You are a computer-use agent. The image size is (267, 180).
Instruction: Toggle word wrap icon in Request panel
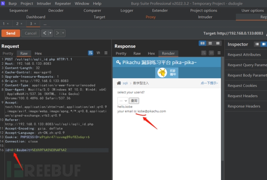[91, 53]
